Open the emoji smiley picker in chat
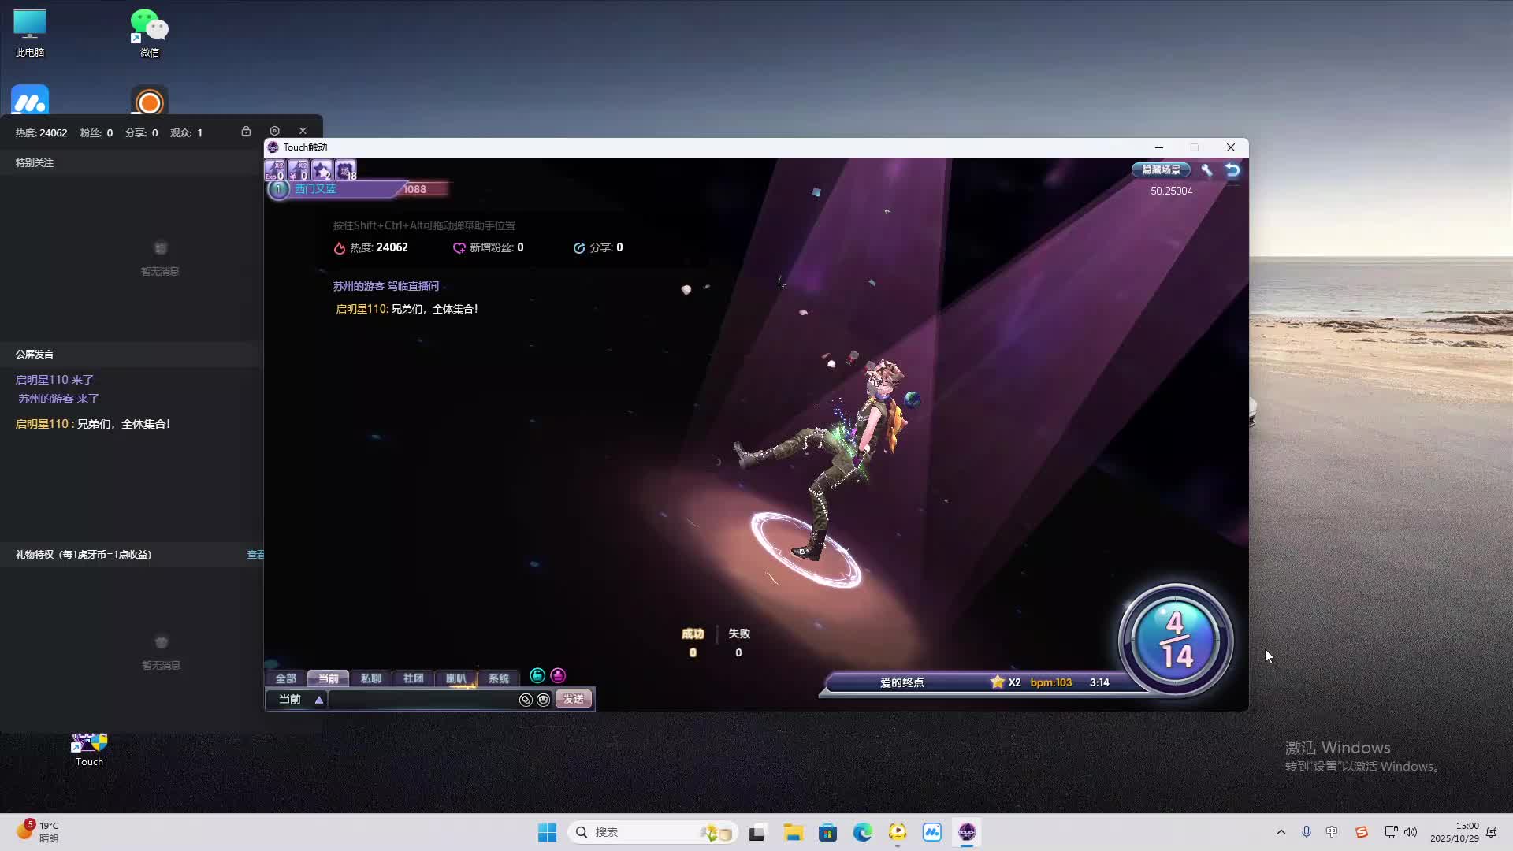Screen dimensions: 1513x851 coord(543,700)
